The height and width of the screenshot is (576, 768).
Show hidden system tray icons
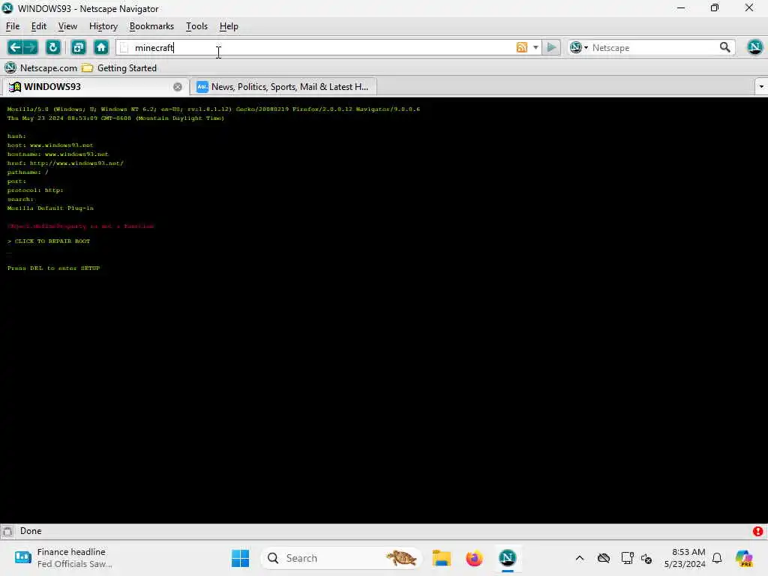pyautogui.click(x=580, y=558)
